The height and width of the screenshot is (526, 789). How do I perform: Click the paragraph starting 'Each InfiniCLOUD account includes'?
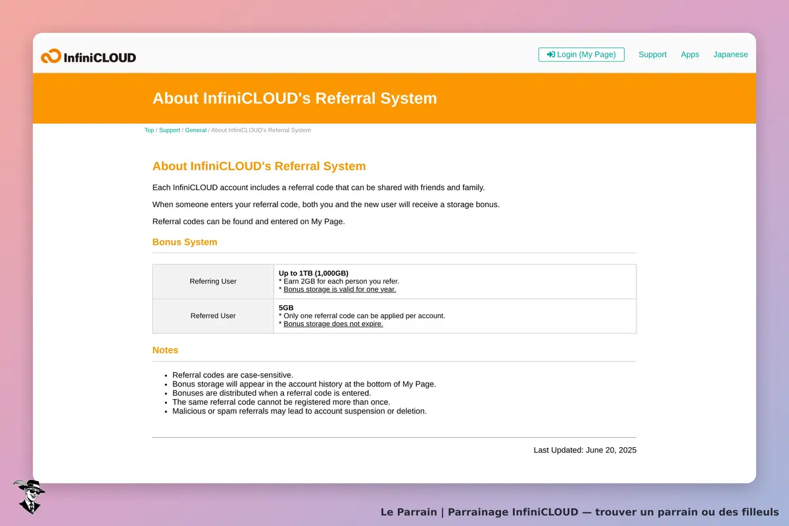[x=318, y=187]
